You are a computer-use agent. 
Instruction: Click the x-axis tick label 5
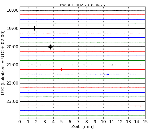point(62,122)
